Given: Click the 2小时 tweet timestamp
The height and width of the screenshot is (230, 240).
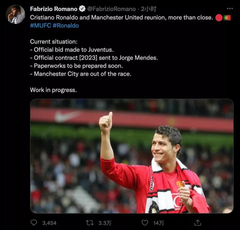Looking at the screenshot, I should (149, 9).
